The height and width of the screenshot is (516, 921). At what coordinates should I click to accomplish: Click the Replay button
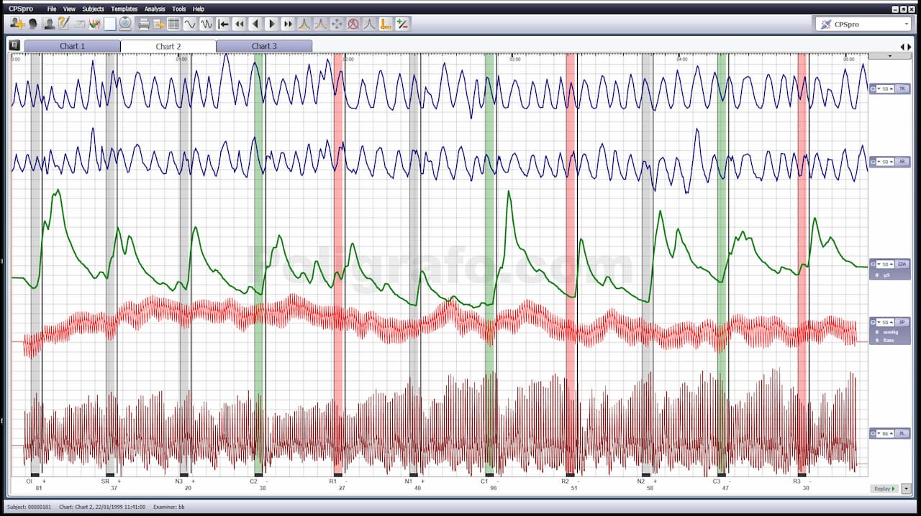(884, 489)
